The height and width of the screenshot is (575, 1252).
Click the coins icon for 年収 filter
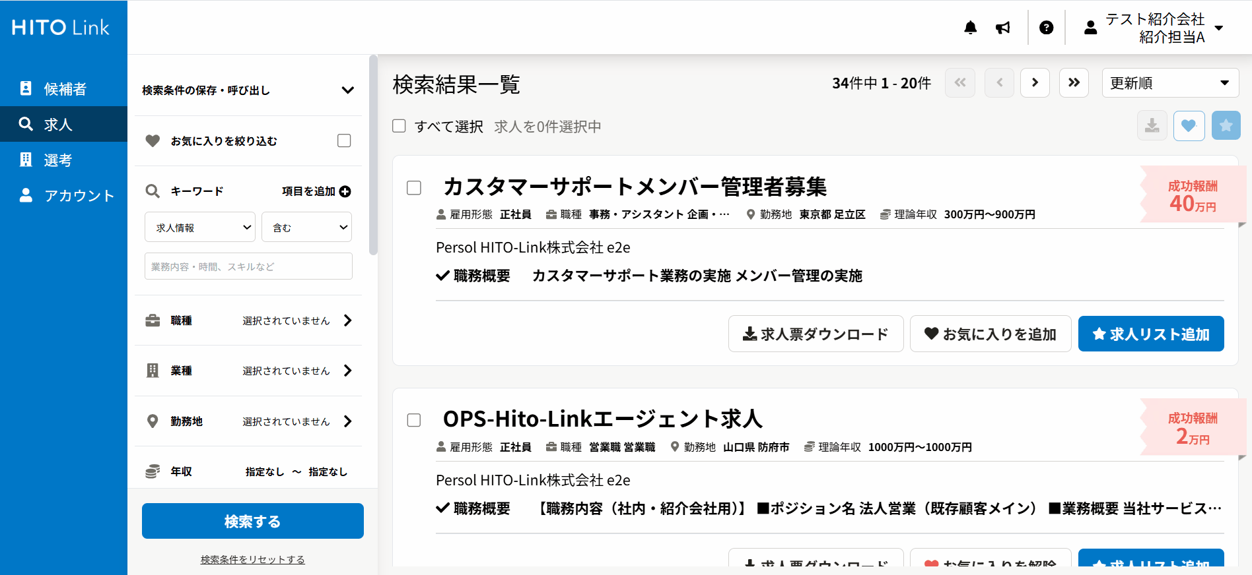point(153,471)
